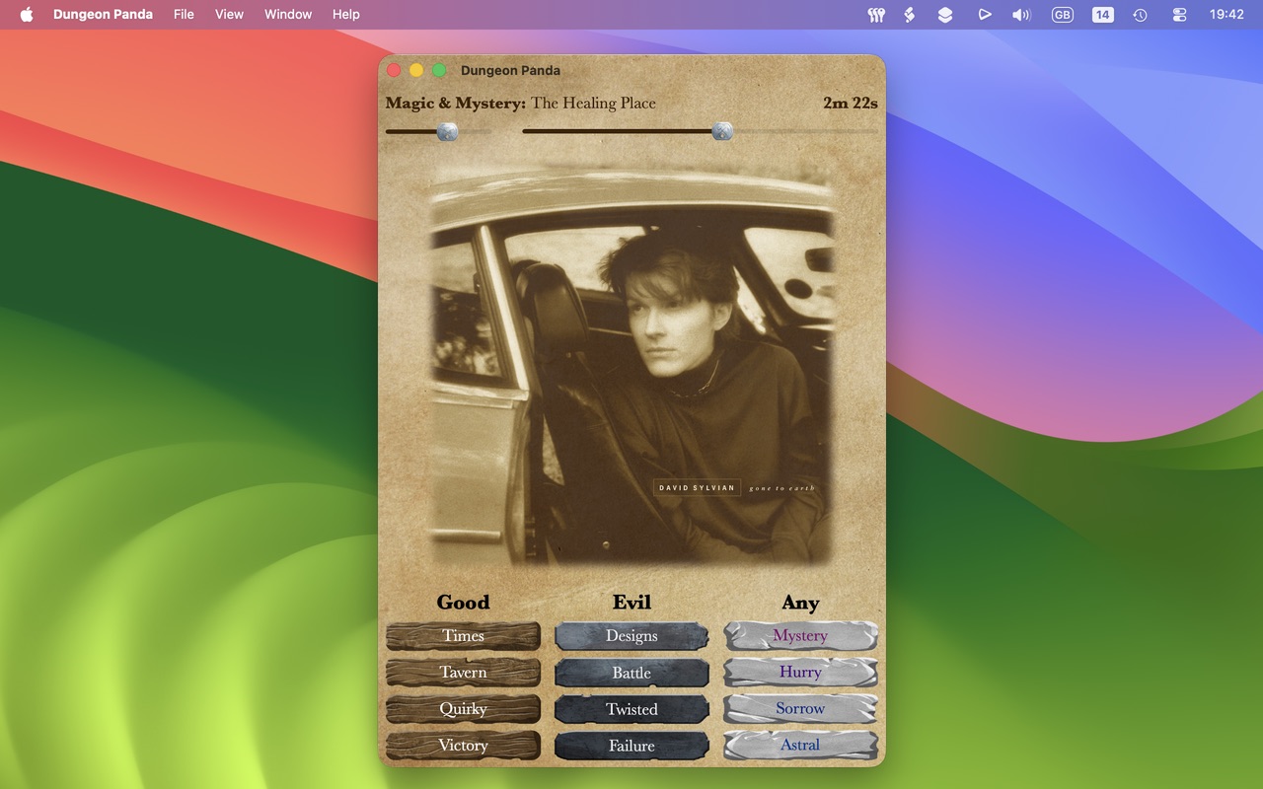
Task: Open the Apple menu
Action: [x=27, y=15]
